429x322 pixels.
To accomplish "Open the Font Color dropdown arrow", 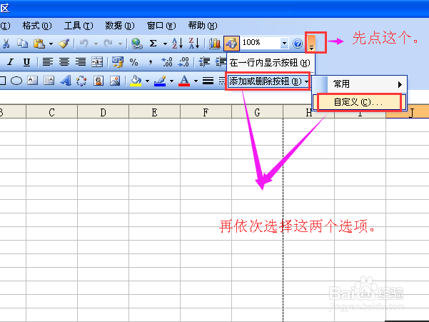I will pos(196,81).
